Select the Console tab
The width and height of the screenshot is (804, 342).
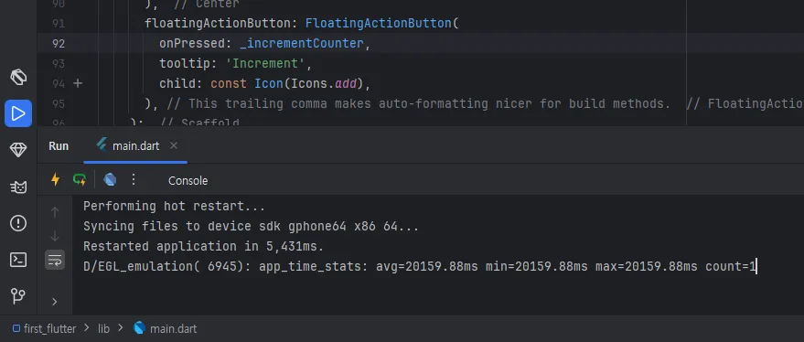point(188,180)
